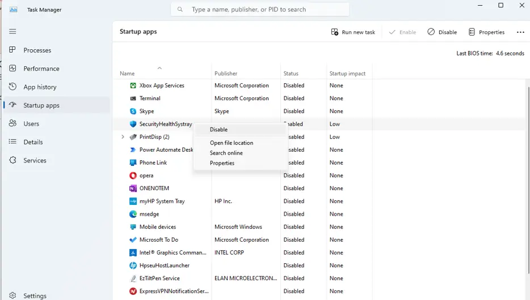Screen dimensions: 530x300
Task: Click the Run new task button
Action: point(353,32)
